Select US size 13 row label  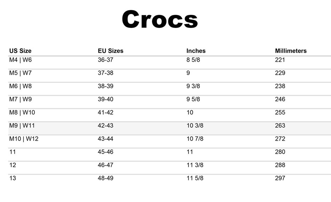coord(13,178)
